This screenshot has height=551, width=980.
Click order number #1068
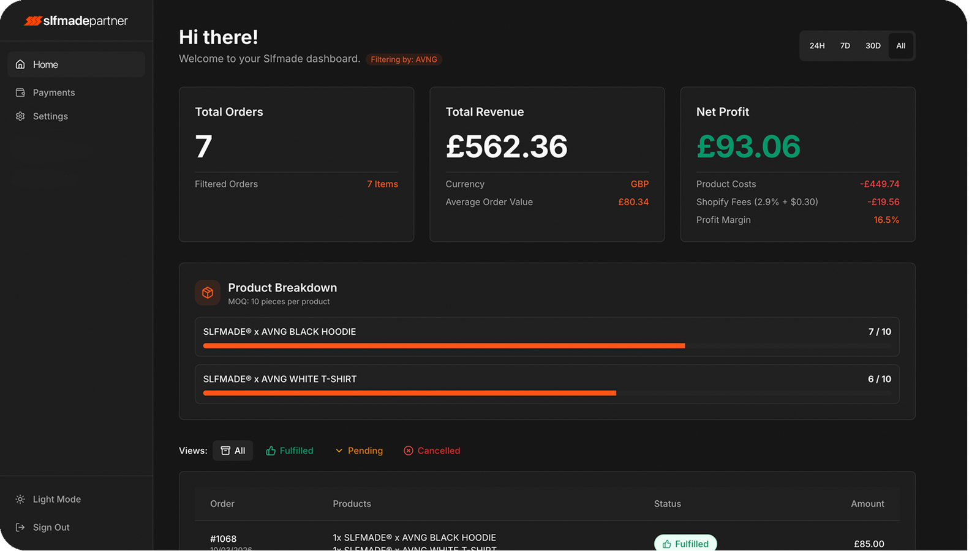pos(224,539)
